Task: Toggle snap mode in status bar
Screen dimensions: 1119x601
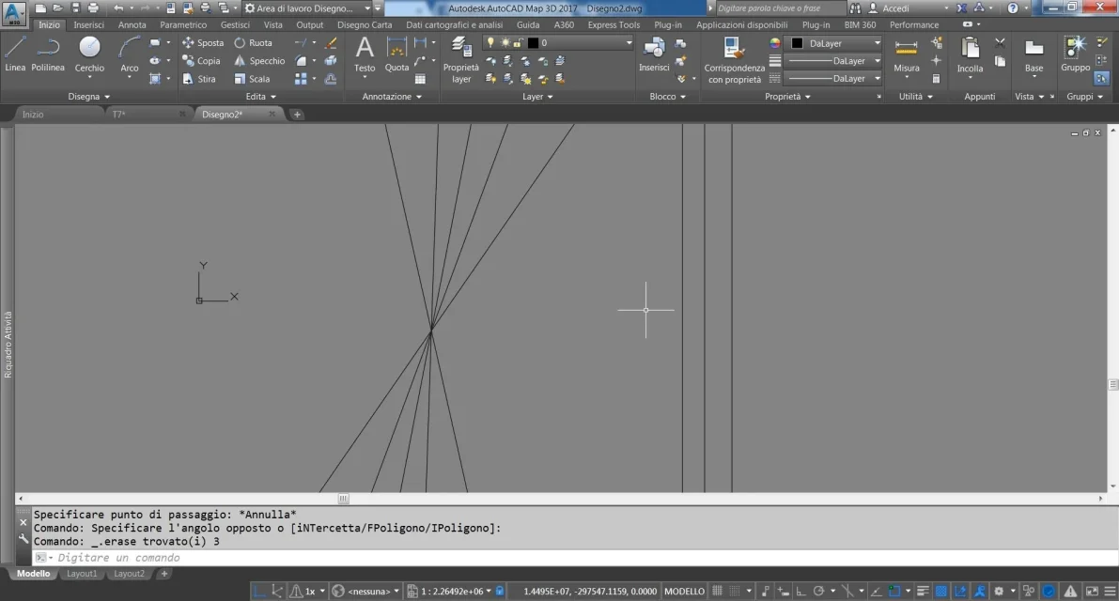Action: pyautogui.click(x=735, y=591)
